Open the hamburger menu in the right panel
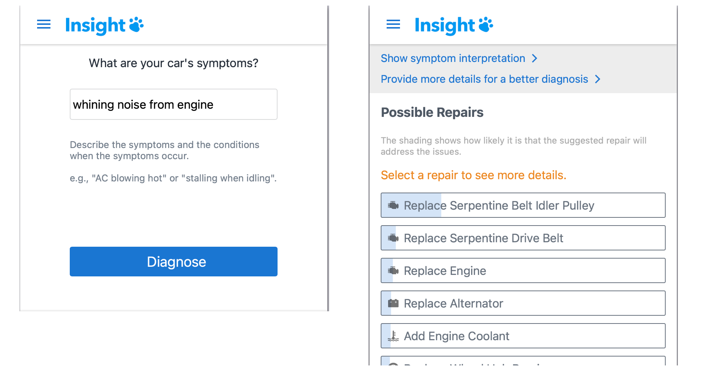Viewport: 705px width, 371px height. coord(393,24)
